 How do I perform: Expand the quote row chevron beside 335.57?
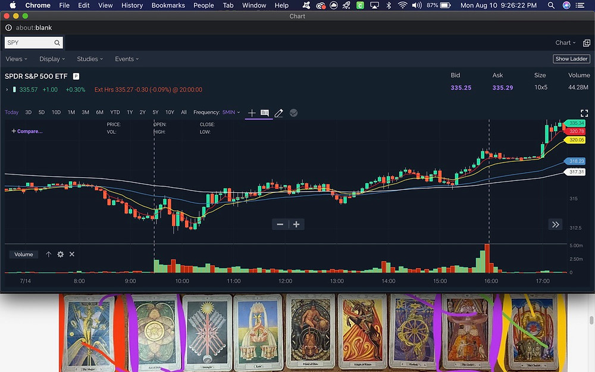pyautogui.click(x=7, y=90)
